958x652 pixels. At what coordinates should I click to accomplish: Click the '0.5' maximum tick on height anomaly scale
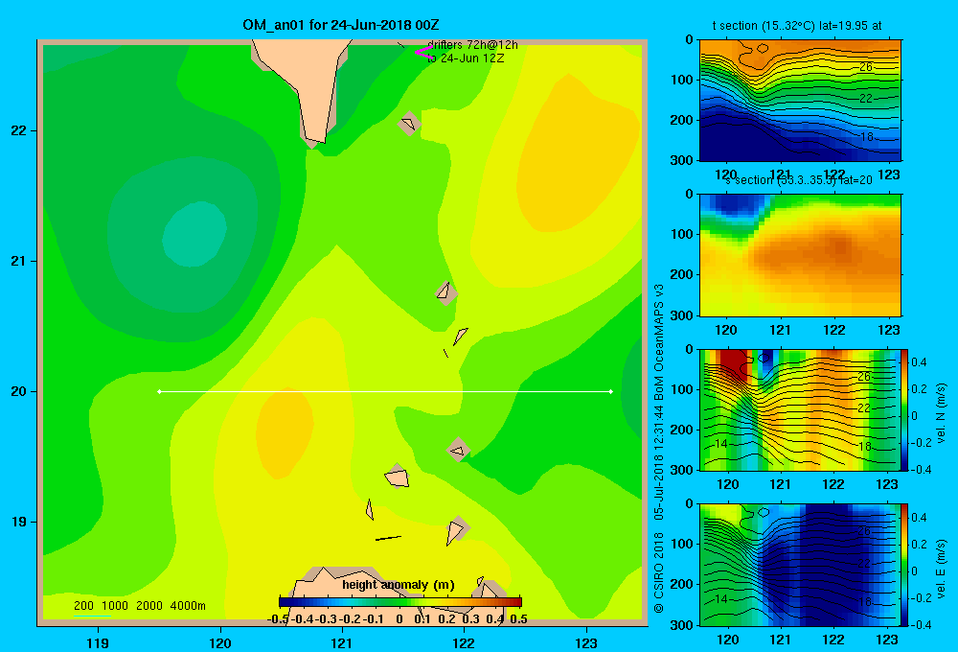pos(518,619)
